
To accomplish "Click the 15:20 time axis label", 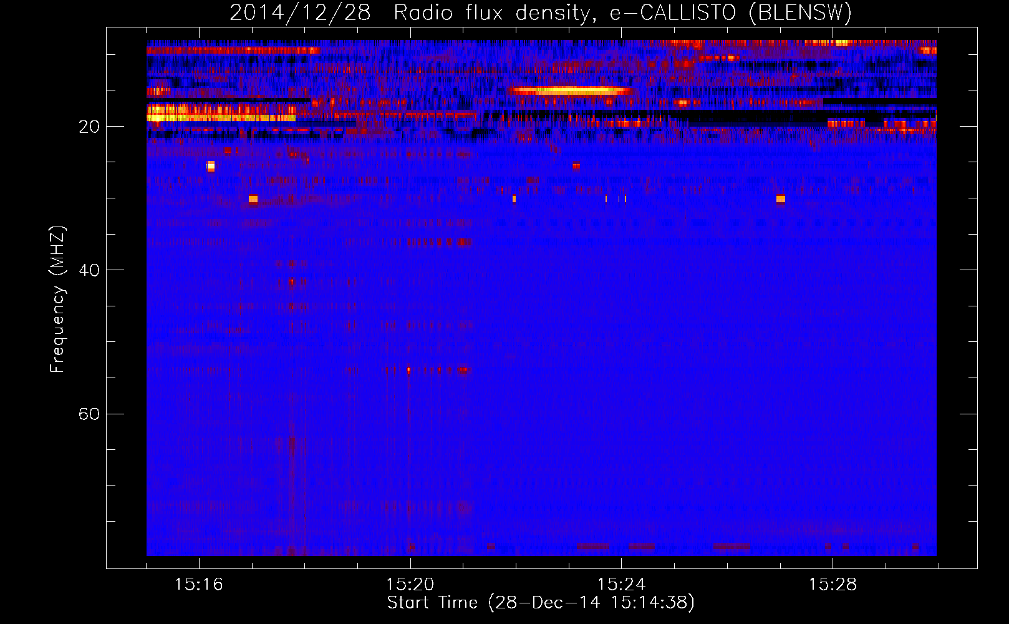I will click(x=410, y=585).
